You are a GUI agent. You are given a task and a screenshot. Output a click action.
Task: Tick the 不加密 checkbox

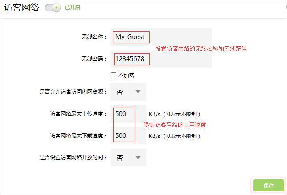tap(114, 75)
